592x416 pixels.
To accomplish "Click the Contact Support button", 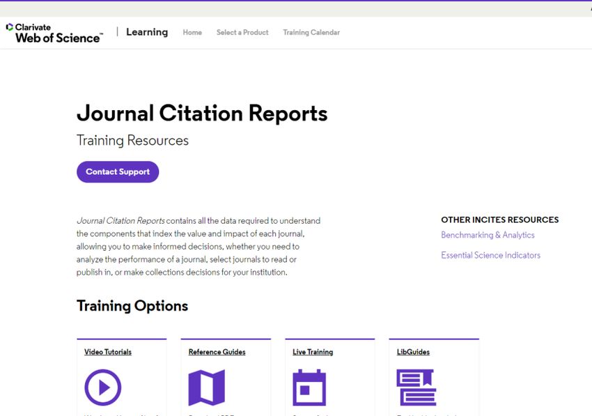I will (118, 172).
